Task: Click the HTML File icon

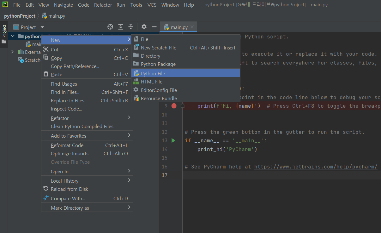Action: click(x=136, y=82)
